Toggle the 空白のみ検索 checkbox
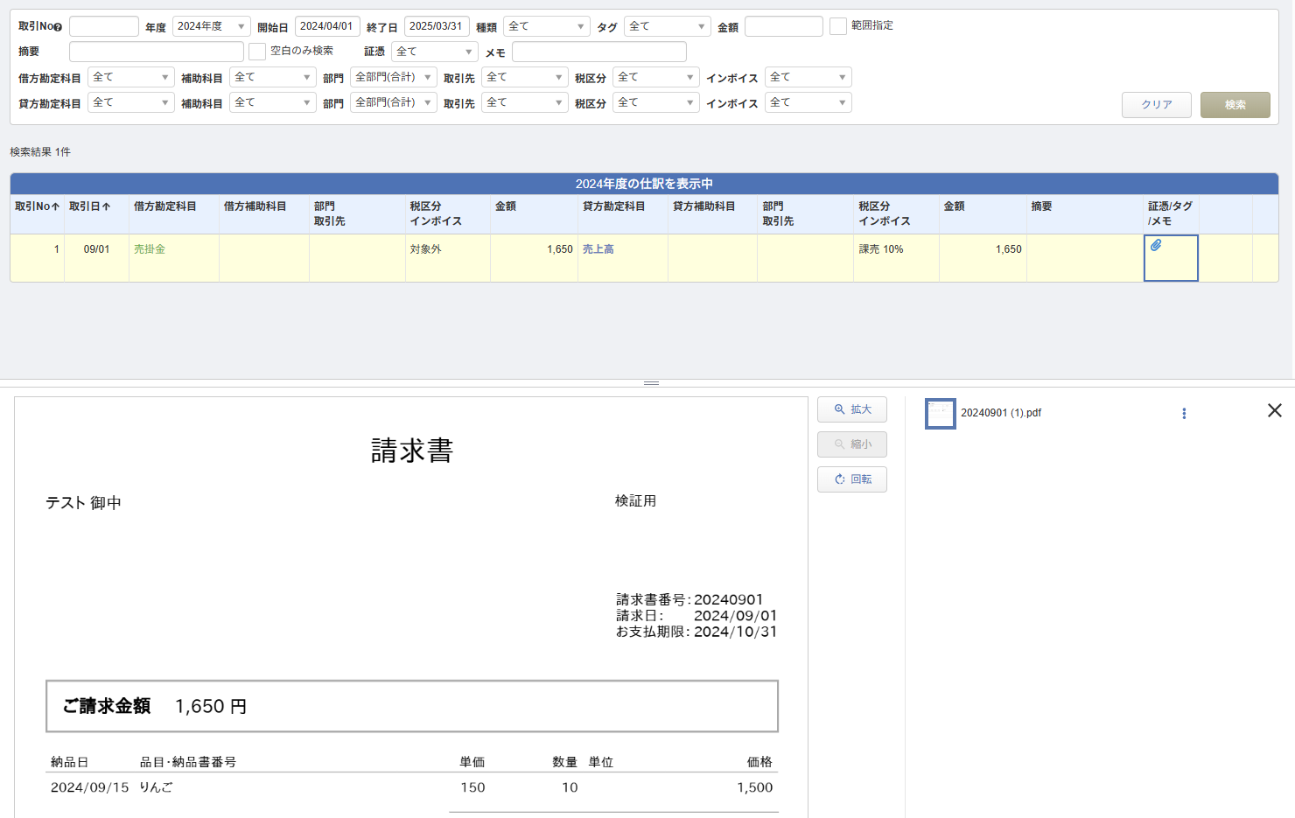 [x=257, y=52]
